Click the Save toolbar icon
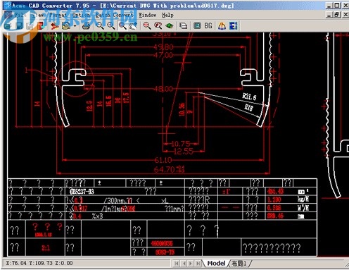This screenshot has width=349, height=270. 19,26
